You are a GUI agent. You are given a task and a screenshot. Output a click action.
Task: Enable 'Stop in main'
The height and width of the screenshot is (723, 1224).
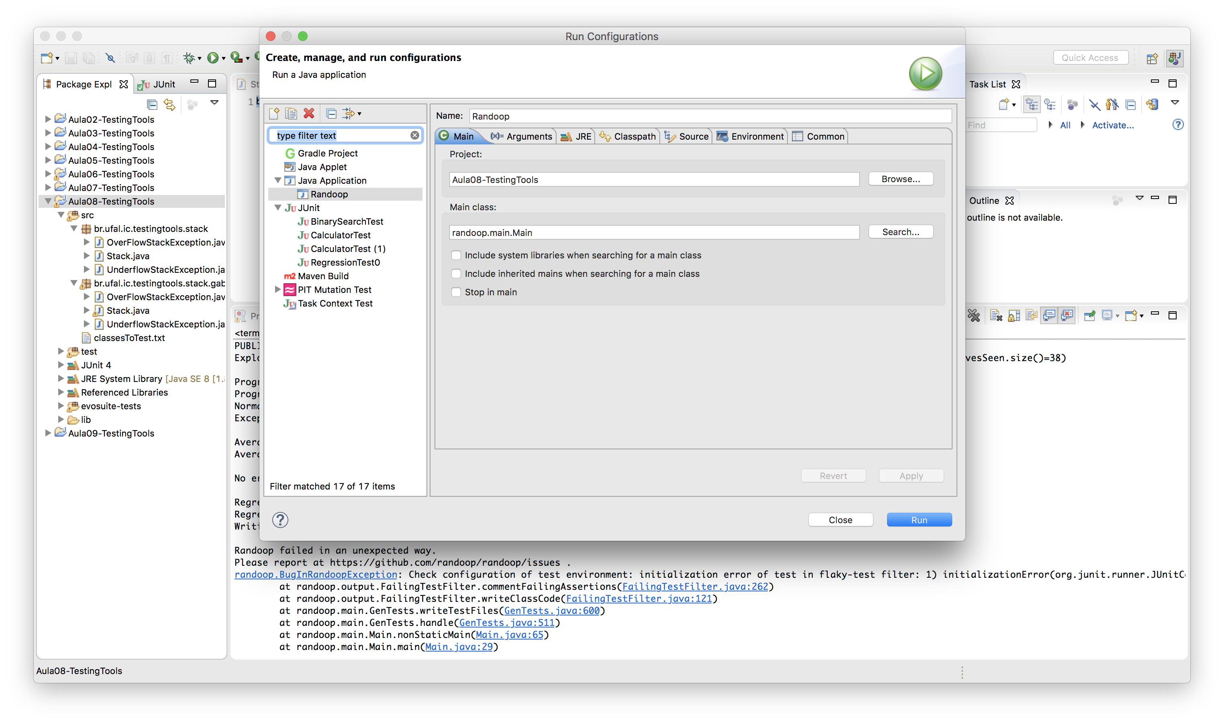[x=456, y=292]
